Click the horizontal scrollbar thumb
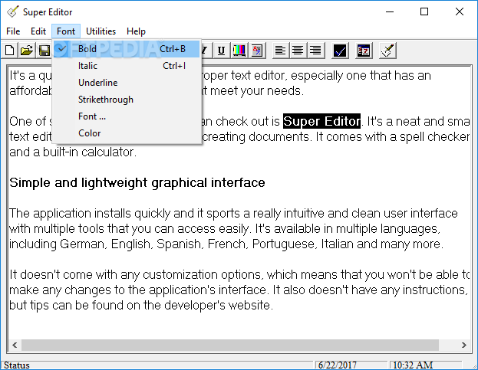Image resolution: width=478 pixels, height=370 pixels. point(230,345)
